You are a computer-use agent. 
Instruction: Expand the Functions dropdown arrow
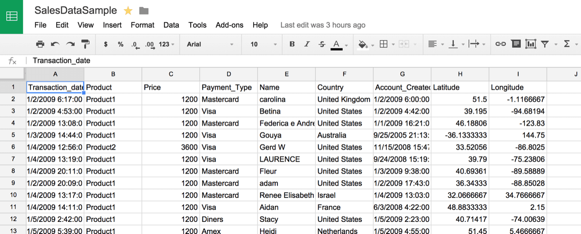[x=577, y=44]
